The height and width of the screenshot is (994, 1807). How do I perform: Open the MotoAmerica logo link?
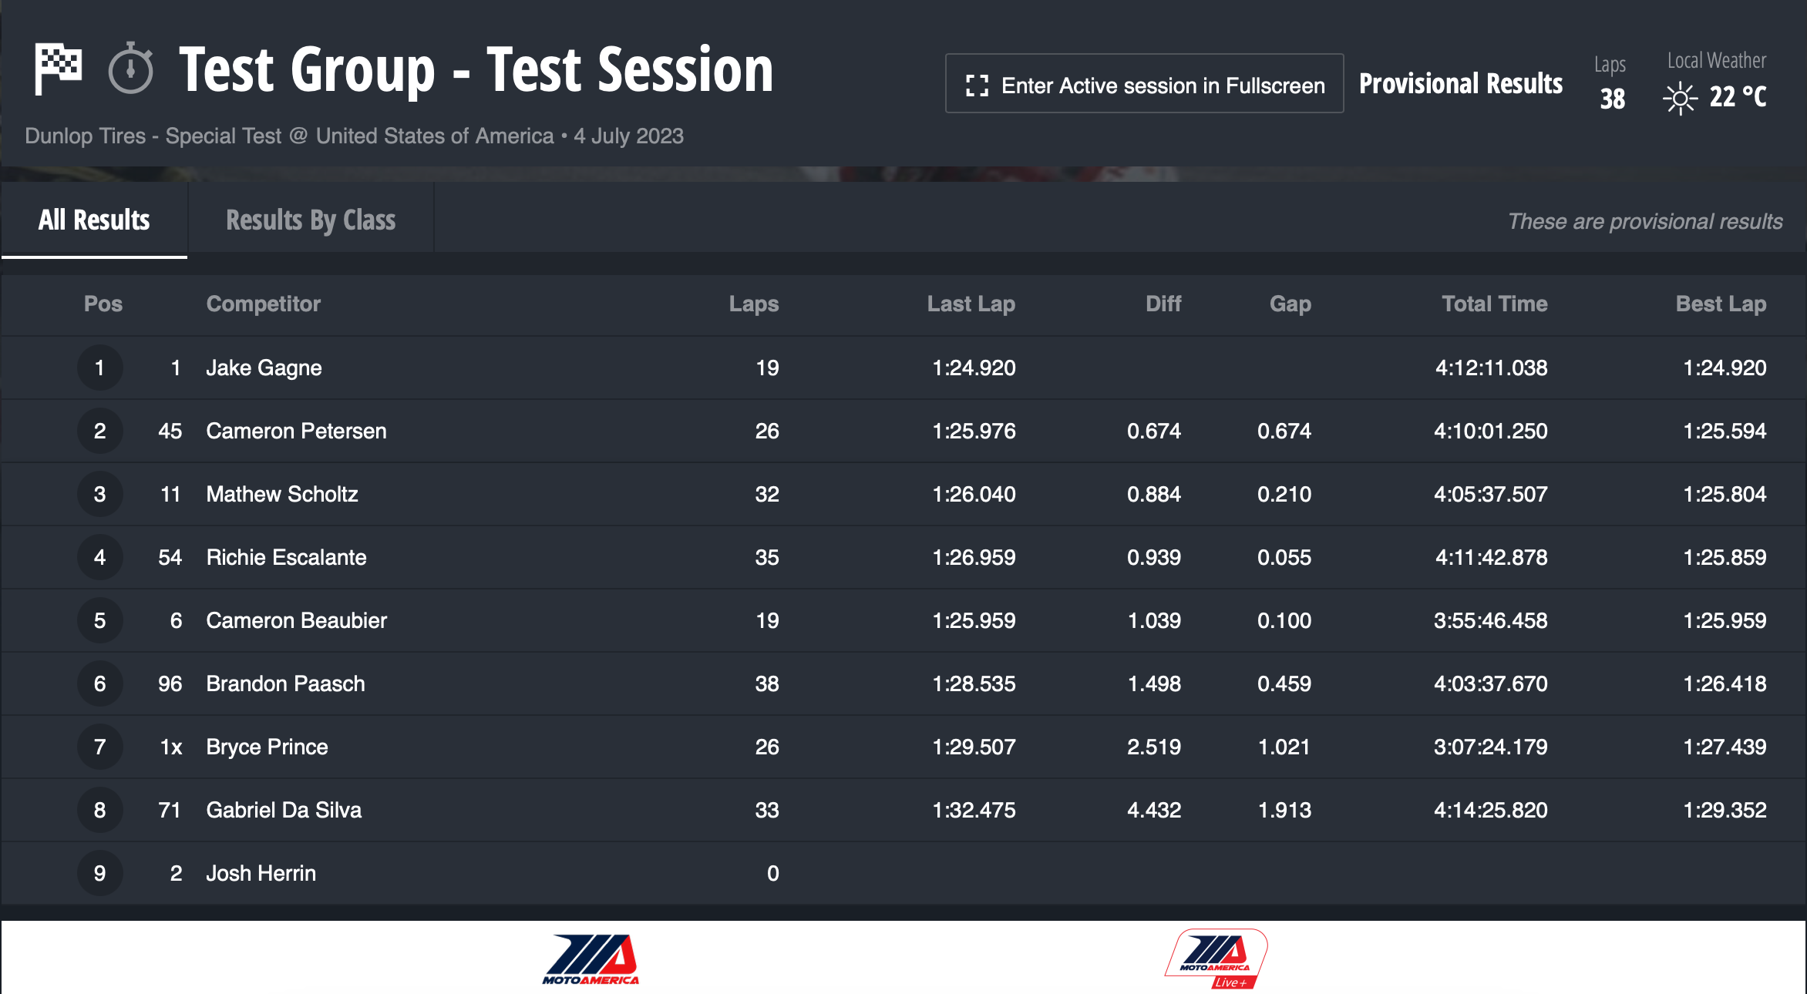(x=591, y=959)
